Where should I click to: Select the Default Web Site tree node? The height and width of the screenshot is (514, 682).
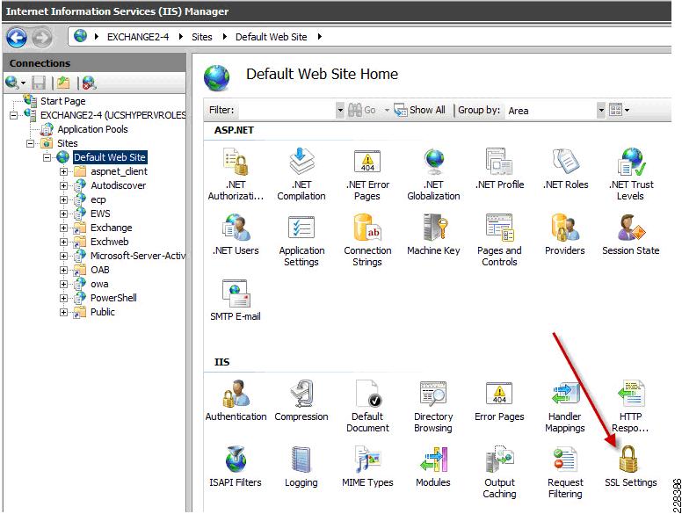pyautogui.click(x=110, y=157)
